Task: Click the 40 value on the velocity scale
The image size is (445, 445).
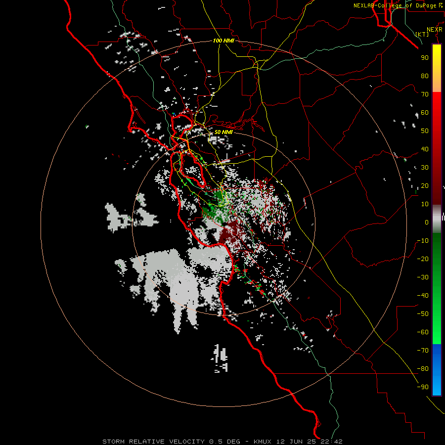Action: [425, 149]
